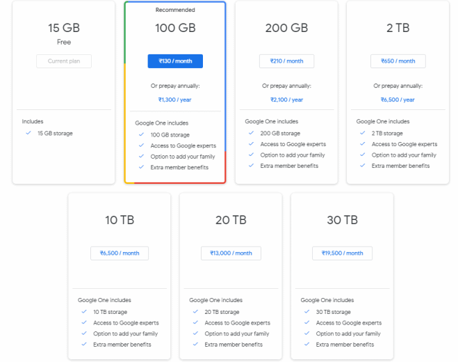Click Or prepay annually in 2 TB card
The height and width of the screenshot is (362, 458).
point(398,86)
